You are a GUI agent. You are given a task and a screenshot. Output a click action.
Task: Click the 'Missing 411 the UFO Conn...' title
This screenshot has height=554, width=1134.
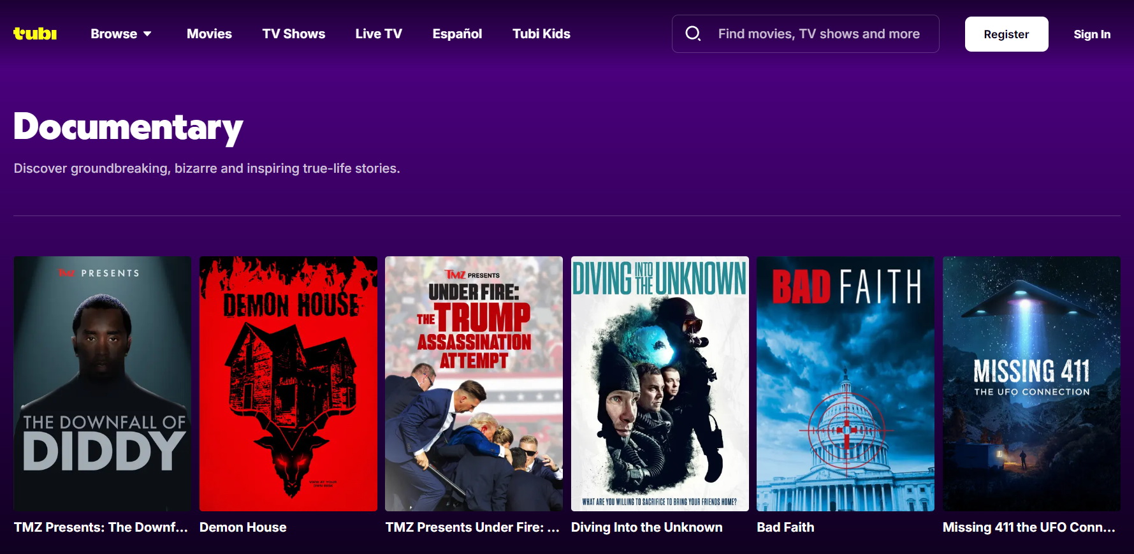point(1029,527)
